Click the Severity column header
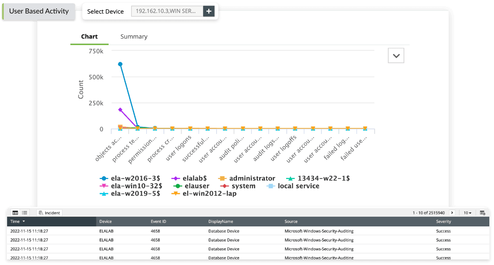The height and width of the screenshot is (265, 494). tap(444, 222)
